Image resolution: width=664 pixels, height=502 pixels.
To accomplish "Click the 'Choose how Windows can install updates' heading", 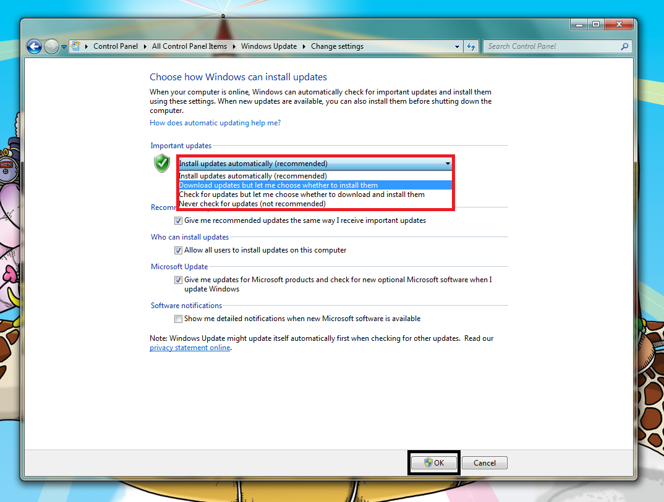I will click(x=239, y=77).
